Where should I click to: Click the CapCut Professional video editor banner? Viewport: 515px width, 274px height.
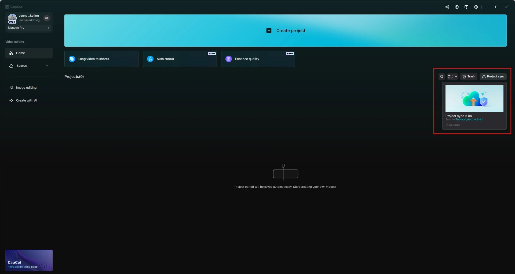[29, 260]
